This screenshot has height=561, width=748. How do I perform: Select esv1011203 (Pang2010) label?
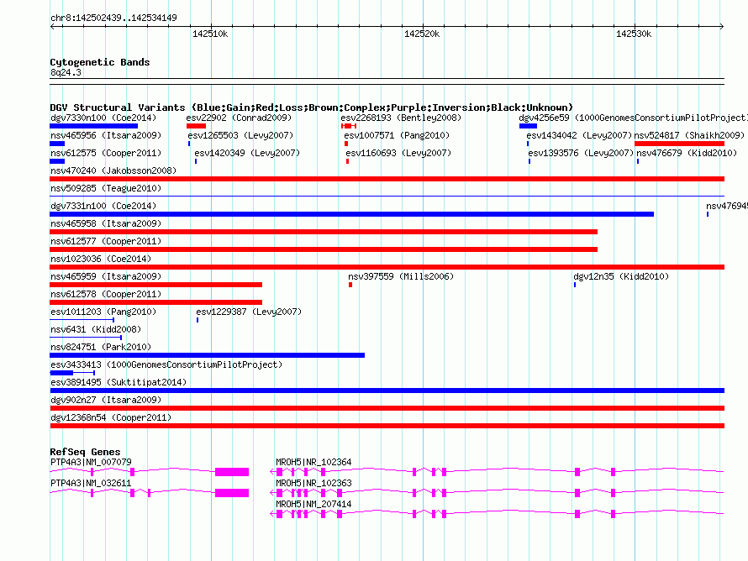tap(103, 312)
